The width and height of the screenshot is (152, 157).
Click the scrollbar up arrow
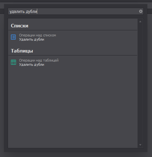click(140, 22)
